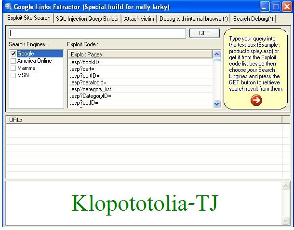This screenshot has height=230, width=294.
Task: Select the .asp?catID= exploit entry
Action: click(x=140, y=103)
